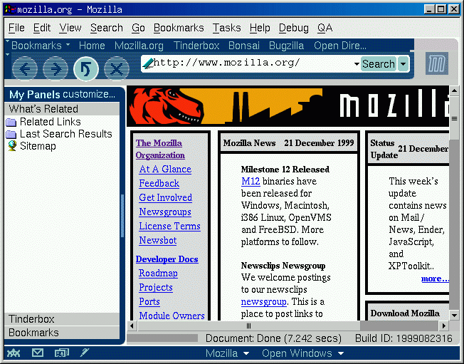Click the pencil bookmark icon beside the URL
464x364 pixels.
tap(147, 63)
